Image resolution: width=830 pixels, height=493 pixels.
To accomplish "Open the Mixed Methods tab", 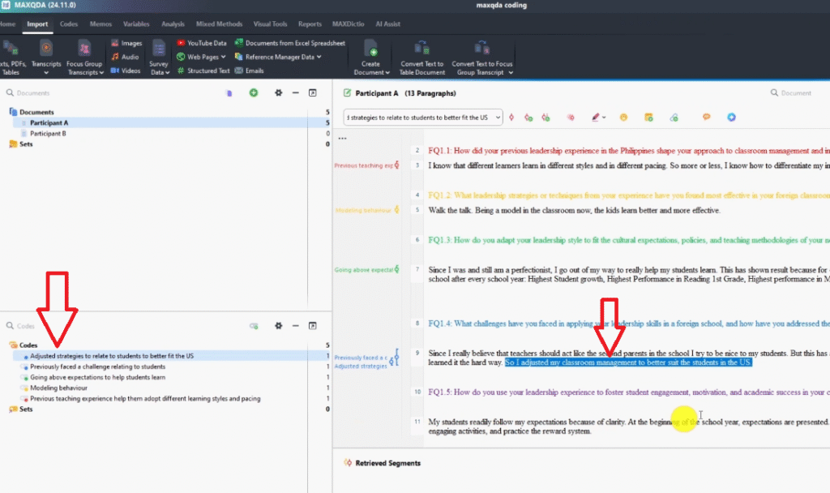I will (x=219, y=24).
